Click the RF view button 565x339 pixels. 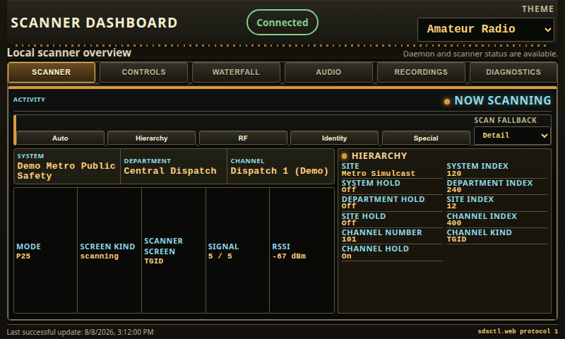(243, 138)
